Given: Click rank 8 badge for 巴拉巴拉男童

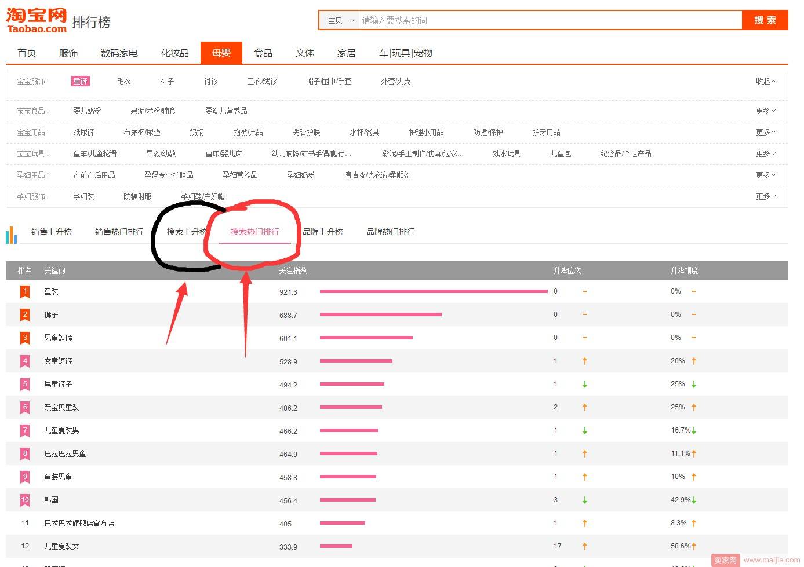Looking at the screenshot, I should (25, 454).
